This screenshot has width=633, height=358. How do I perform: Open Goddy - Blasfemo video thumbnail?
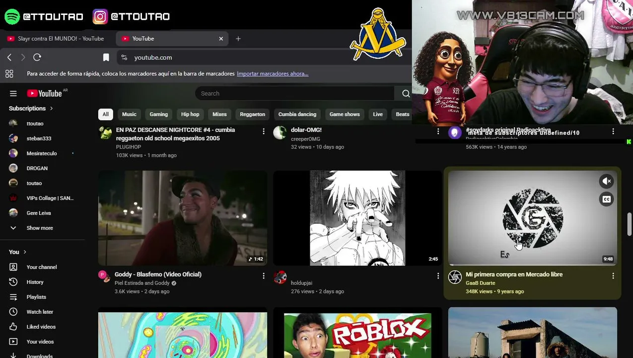click(x=183, y=218)
